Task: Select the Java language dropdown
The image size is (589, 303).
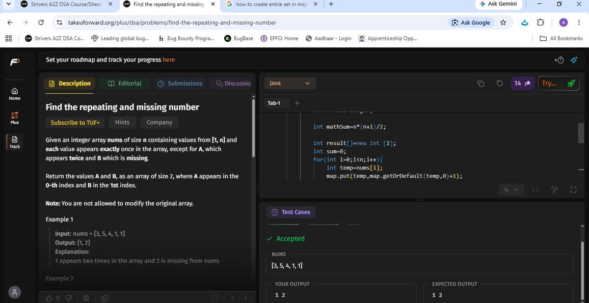Action: (290, 83)
